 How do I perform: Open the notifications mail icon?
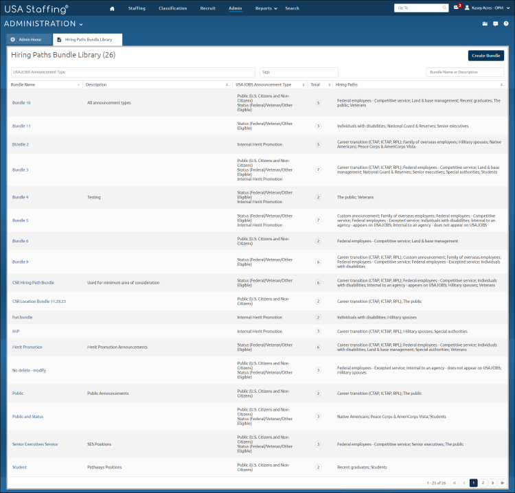(456, 8)
